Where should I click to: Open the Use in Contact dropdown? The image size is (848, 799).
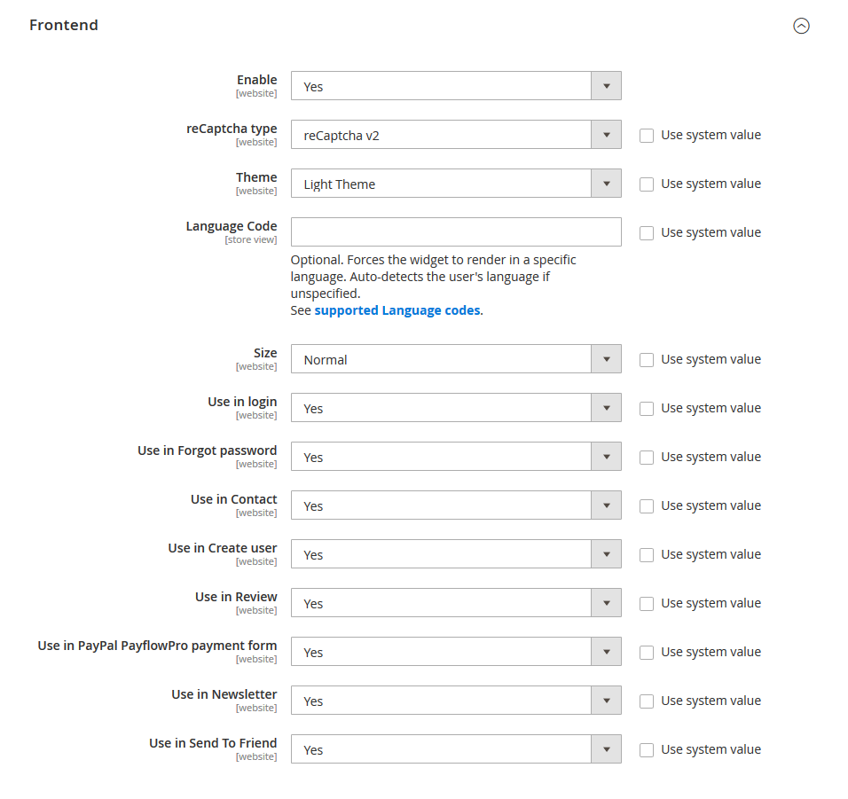456,505
